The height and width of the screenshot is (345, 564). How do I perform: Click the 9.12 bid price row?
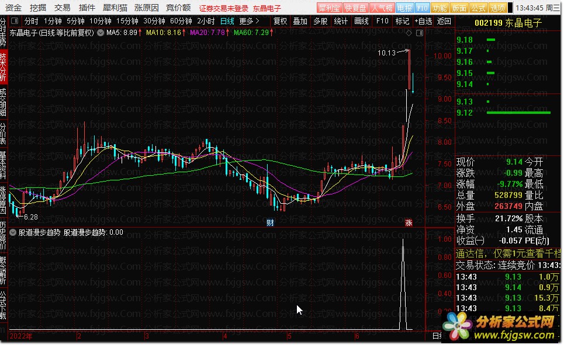coord(508,113)
